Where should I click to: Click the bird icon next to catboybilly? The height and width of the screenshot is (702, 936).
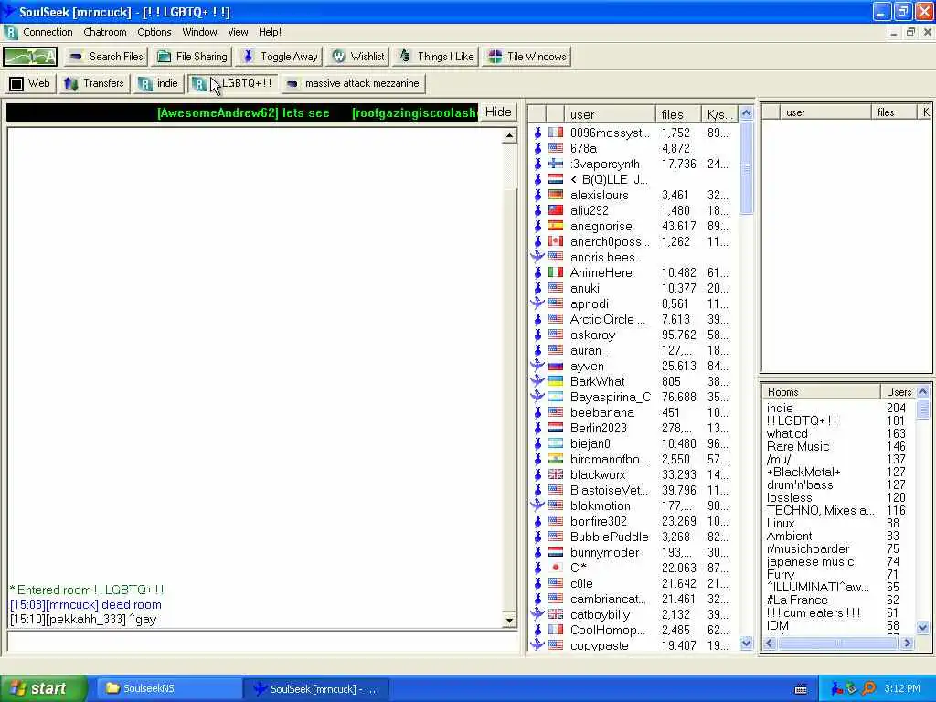tap(537, 613)
